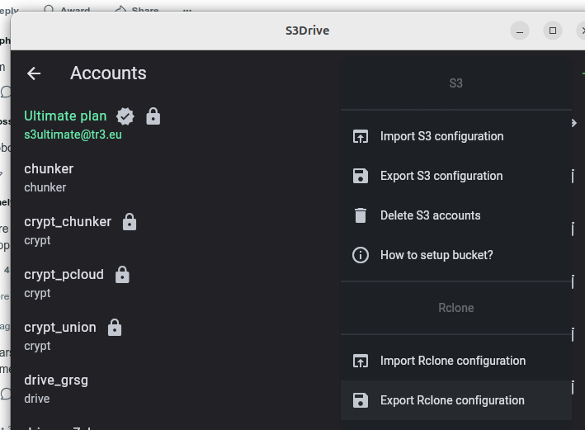Viewport: 585px width, 430px height.
Task: Maximize the S3Drive window
Action: click(553, 31)
